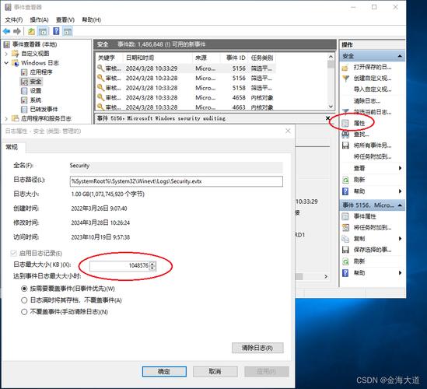Screen dimensions: 427x389
Task: Confirm the dialog with 确定
Action: coord(164,371)
